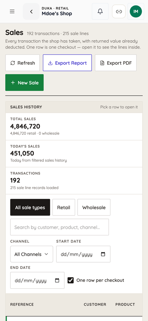Click the Mdoe's Shop title

click(x=57, y=14)
